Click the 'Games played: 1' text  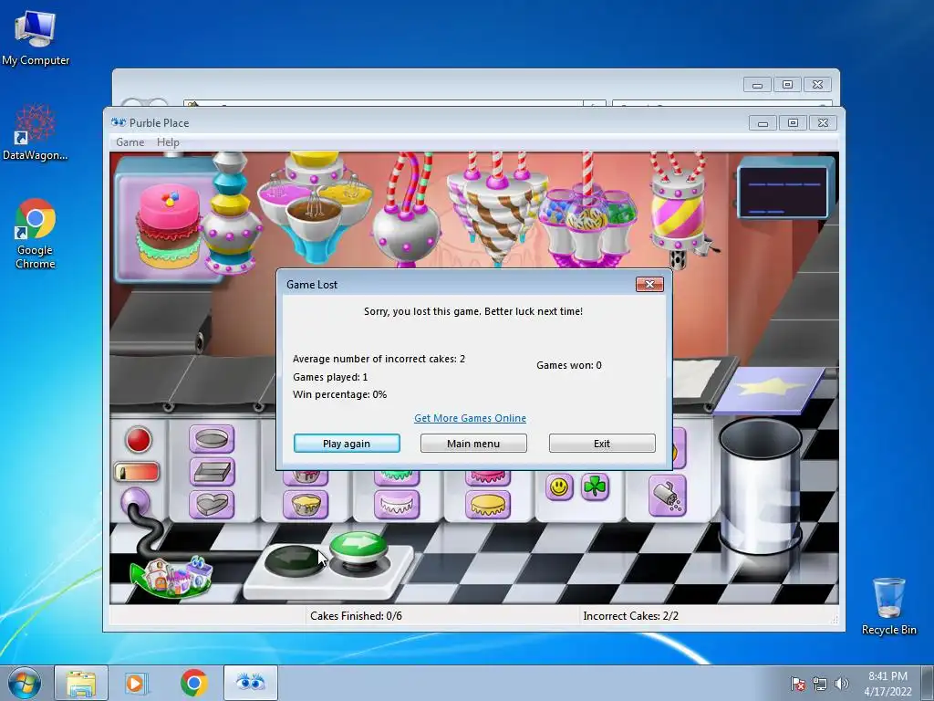(x=330, y=377)
